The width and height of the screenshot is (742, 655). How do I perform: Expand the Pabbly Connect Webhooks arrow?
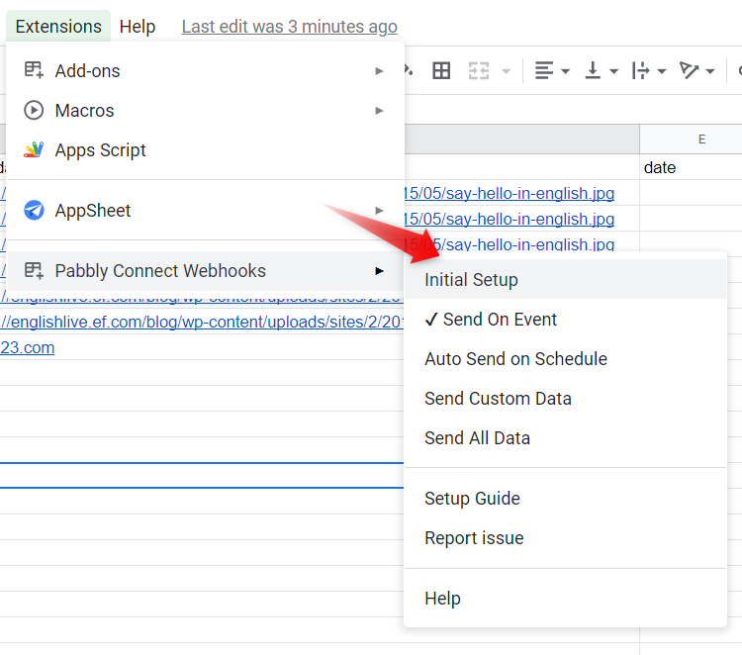click(379, 271)
